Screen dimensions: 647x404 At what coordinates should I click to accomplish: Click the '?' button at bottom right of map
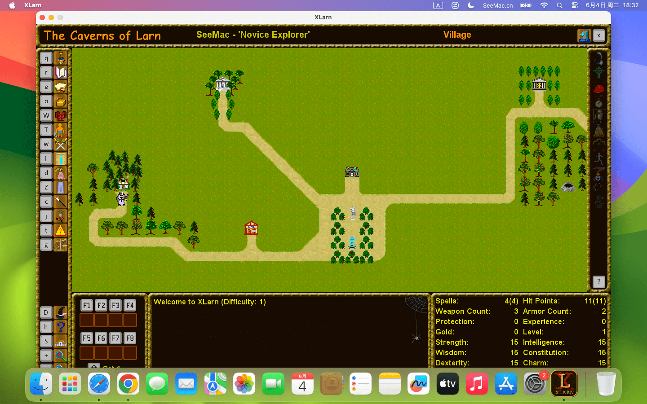point(598,282)
